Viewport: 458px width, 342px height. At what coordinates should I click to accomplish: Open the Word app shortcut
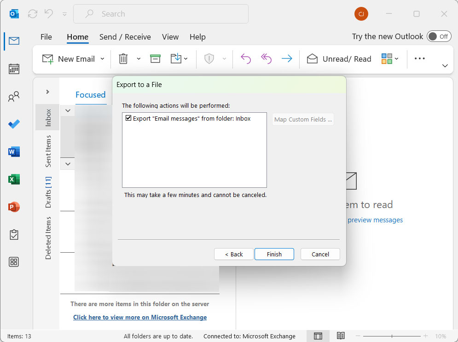click(x=14, y=152)
